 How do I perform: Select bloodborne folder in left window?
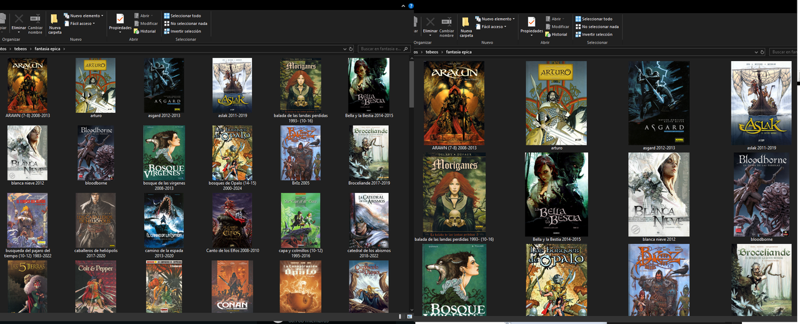(96, 153)
